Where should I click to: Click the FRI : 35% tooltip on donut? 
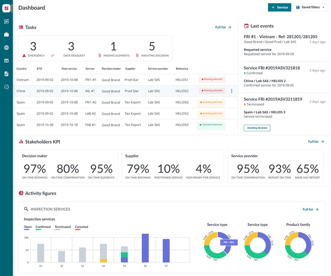(x=229, y=242)
